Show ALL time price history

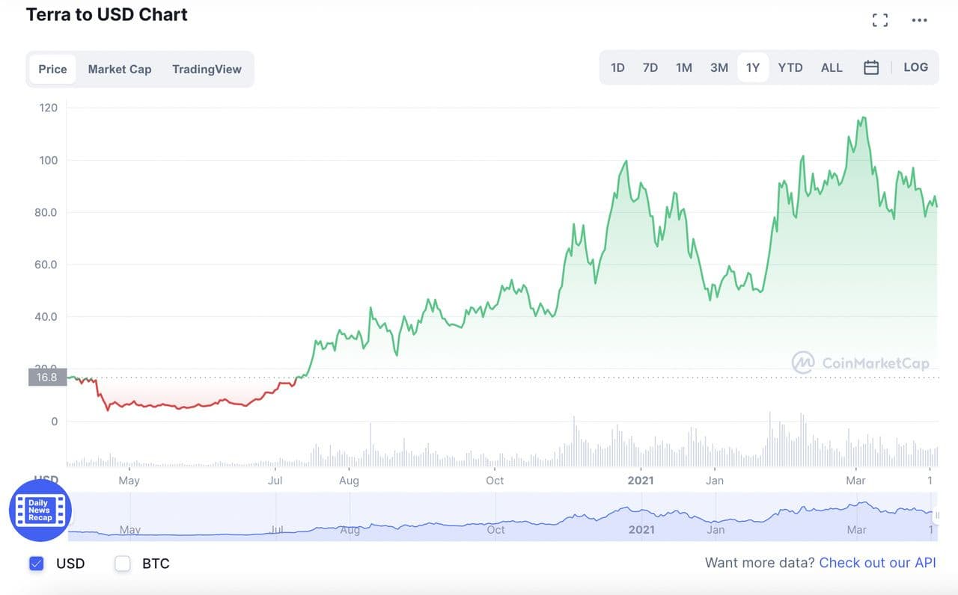point(832,67)
